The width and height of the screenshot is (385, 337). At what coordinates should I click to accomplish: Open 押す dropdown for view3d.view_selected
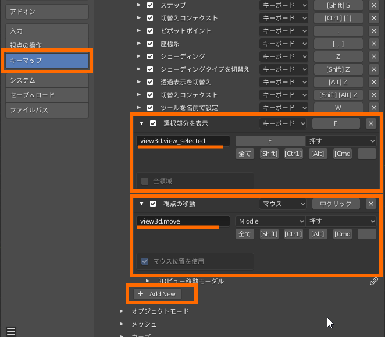click(x=341, y=141)
